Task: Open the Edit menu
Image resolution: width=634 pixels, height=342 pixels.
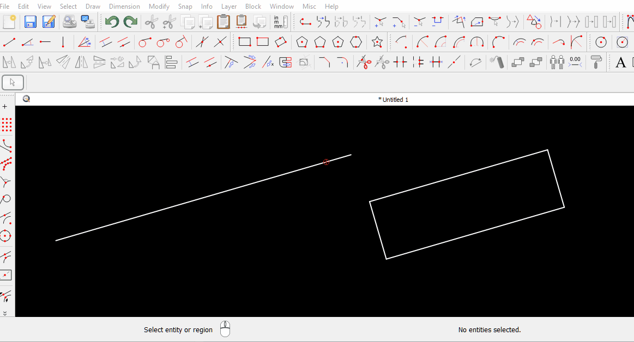Action: [23, 7]
